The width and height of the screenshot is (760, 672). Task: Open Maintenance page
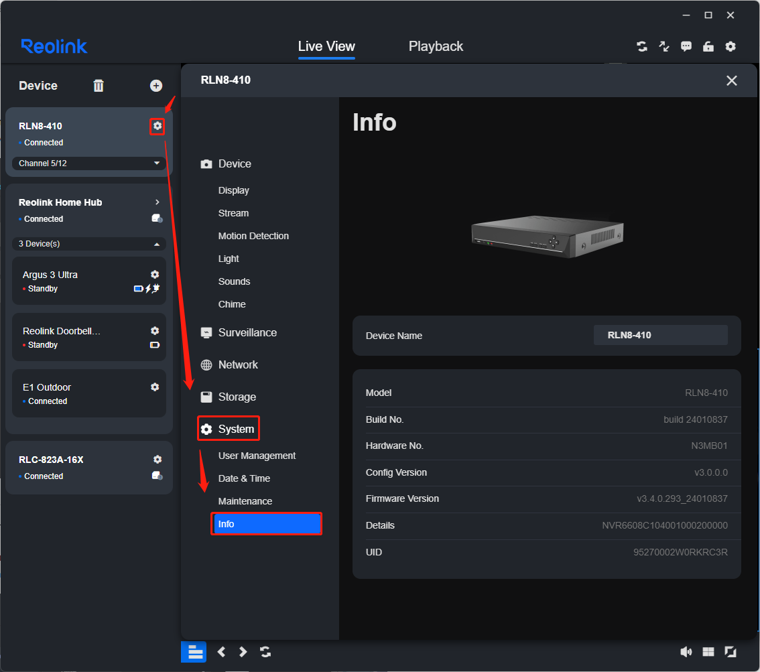(245, 501)
